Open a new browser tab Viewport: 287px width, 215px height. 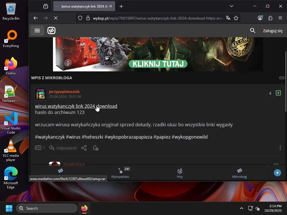(x=121, y=6)
